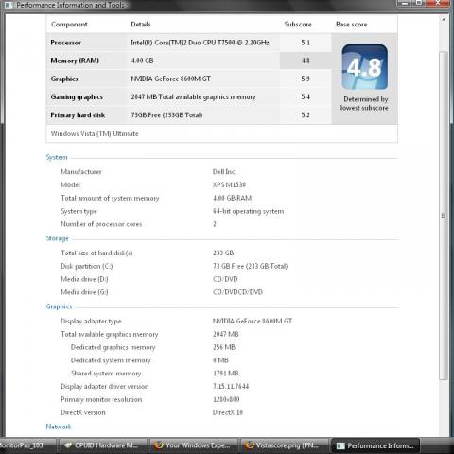
Task: Click the vertical scrollbar thumb
Action: (x=444, y=216)
